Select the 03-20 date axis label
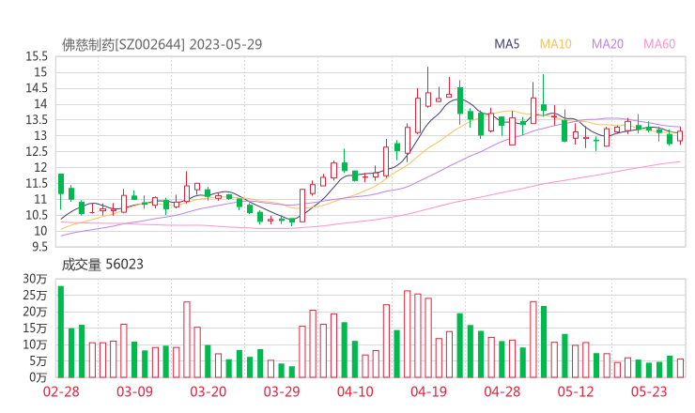Image resolution: width=695 pixels, height=413 pixels. 208,391
